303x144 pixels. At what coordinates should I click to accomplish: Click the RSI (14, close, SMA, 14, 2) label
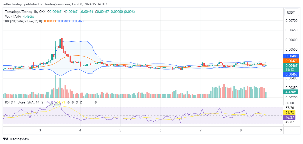pos(25,102)
